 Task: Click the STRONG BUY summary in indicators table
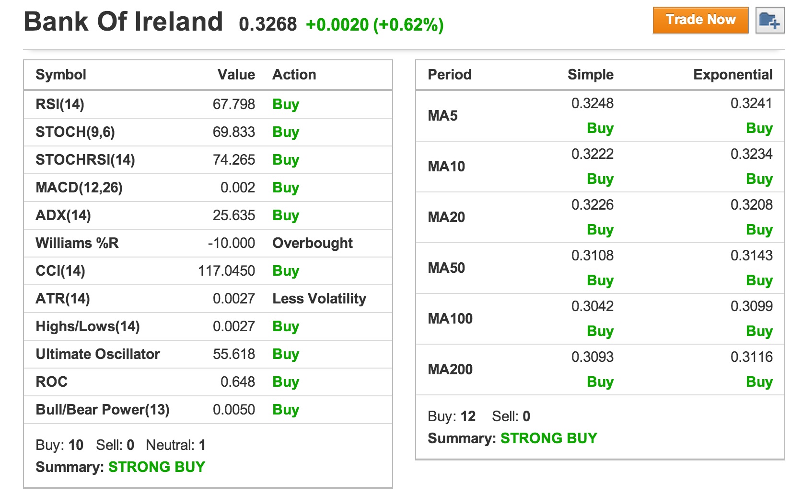(x=157, y=467)
